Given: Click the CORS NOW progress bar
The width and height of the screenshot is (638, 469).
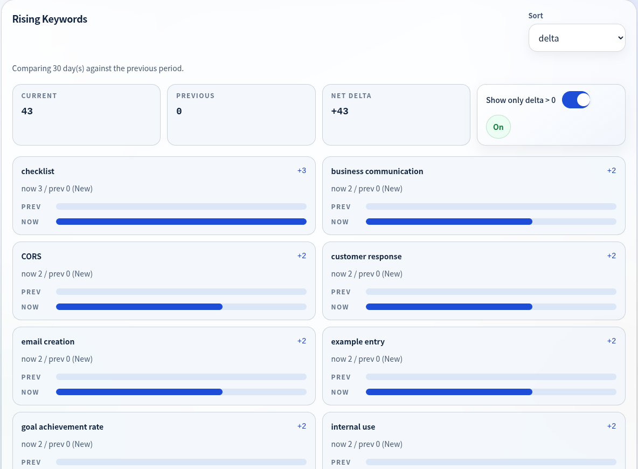Looking at the screenshot, I should [181, 307].
